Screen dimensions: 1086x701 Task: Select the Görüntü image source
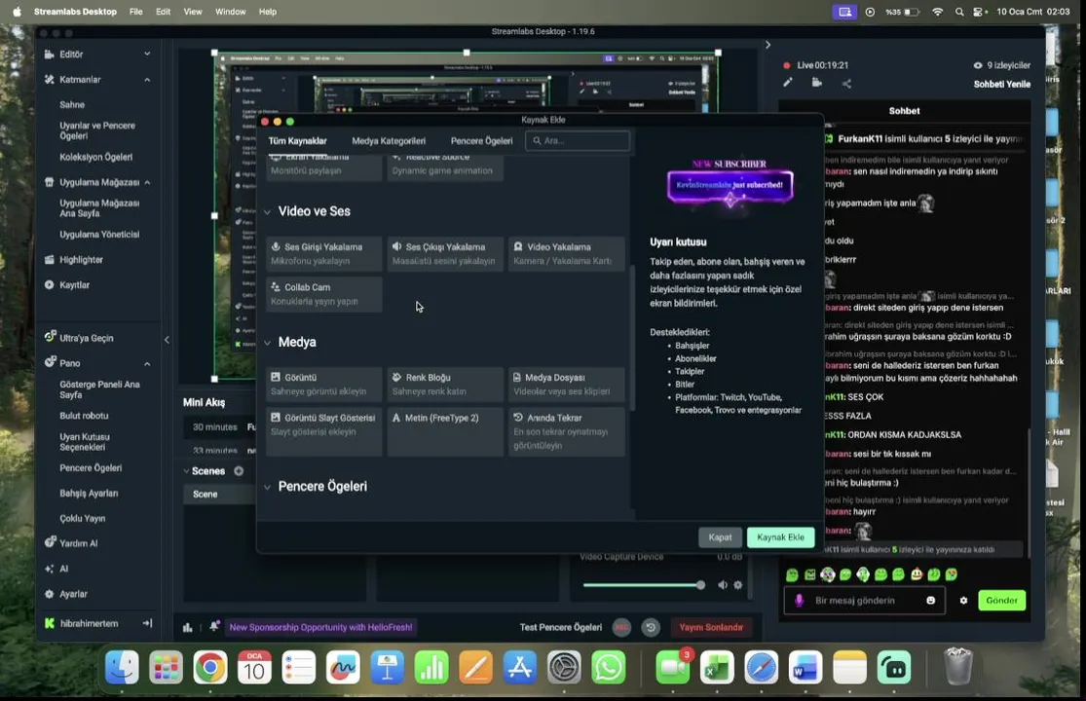tap(323, 384)
